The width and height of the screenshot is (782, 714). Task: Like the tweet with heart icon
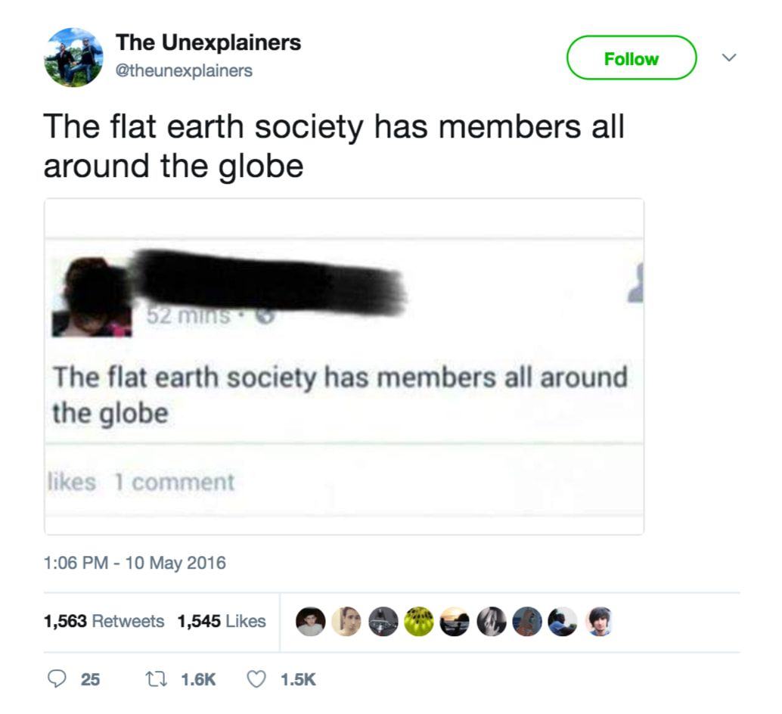pos(256,679)
